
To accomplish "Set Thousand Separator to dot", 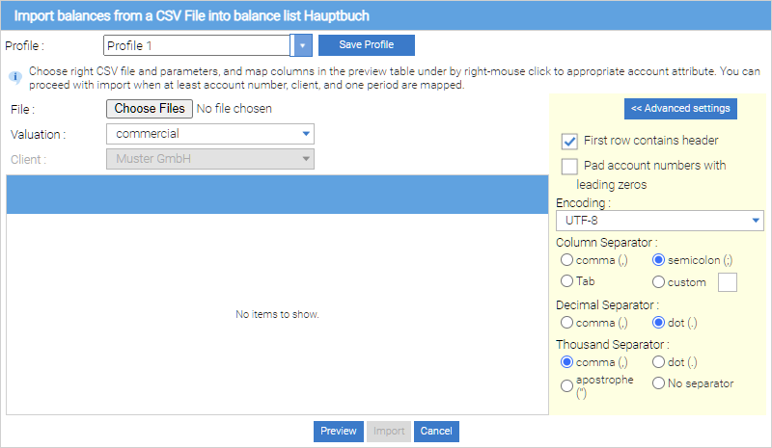I will [x=659, y=362].
